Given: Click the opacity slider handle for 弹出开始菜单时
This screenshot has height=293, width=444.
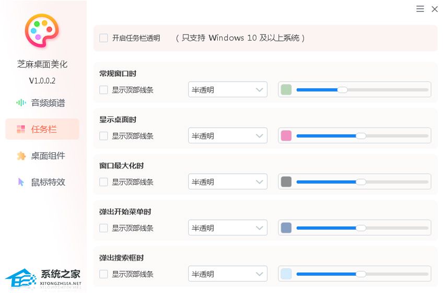Looking at the screenshot, I should 360,228.
